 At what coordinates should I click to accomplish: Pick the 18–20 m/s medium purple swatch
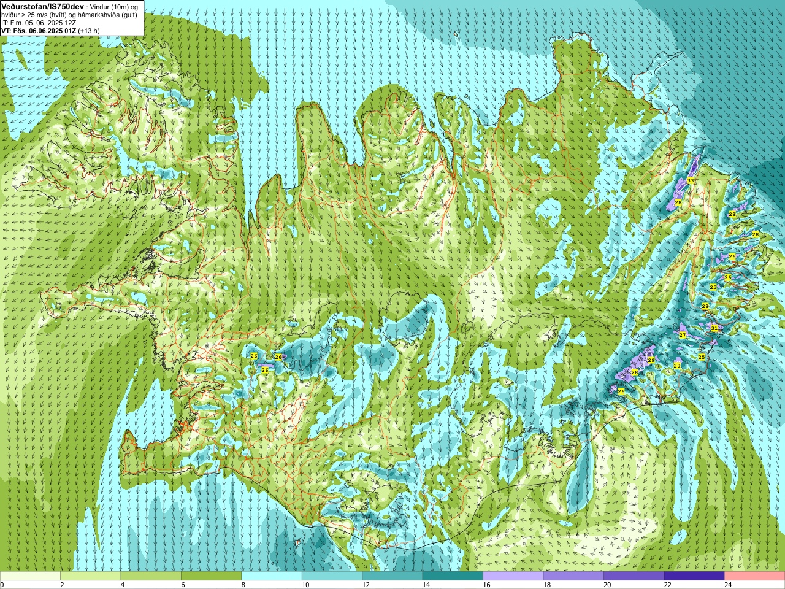point(573,576)
